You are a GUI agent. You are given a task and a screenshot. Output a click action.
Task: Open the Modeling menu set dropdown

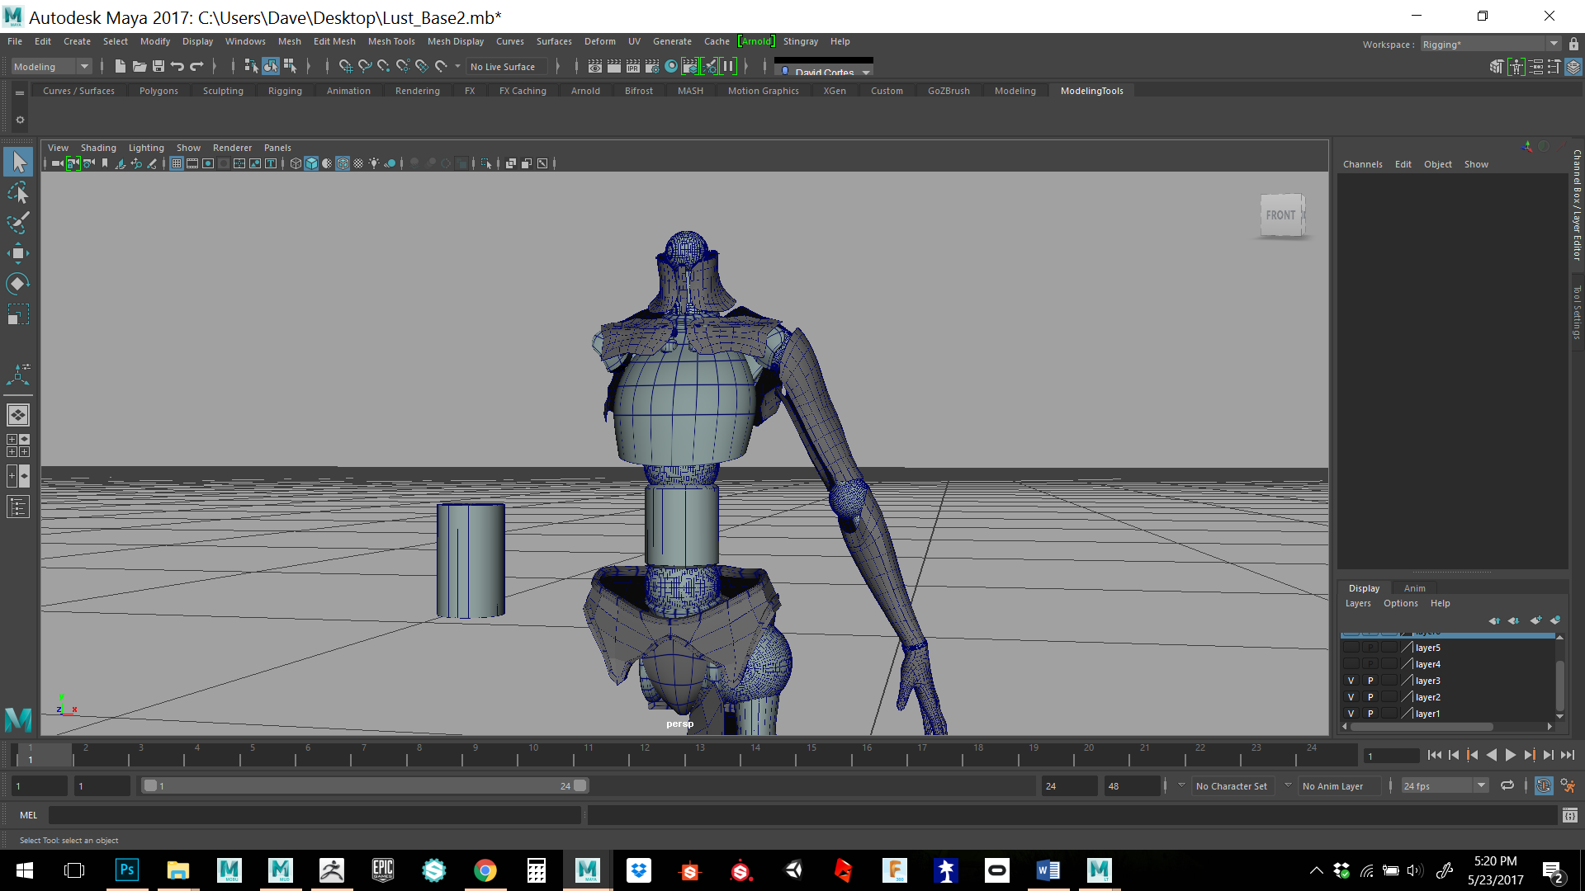[x=51, y=67]
